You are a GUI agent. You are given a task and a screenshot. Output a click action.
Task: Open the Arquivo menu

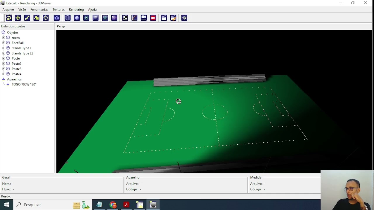8,10
